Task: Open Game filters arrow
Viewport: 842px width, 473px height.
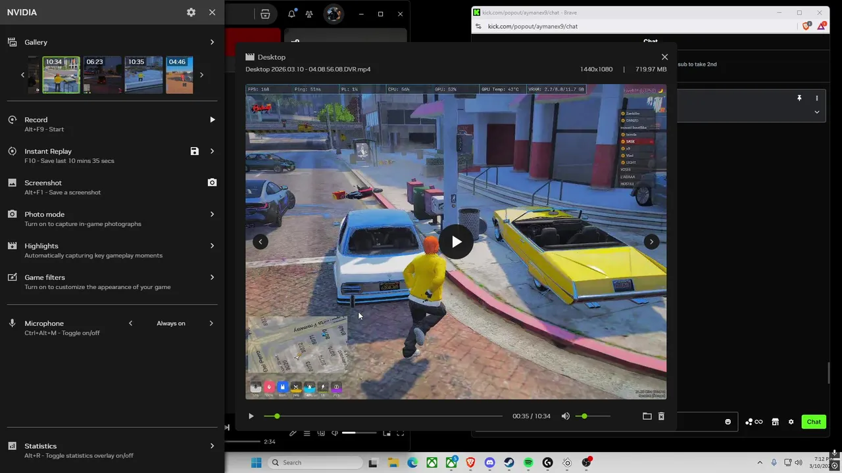Action: coord(212,277)
